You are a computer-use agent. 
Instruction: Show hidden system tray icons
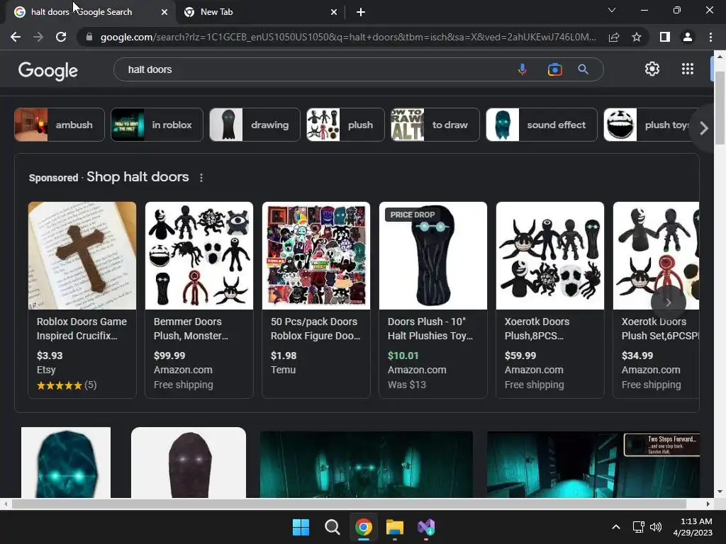(616, 527)
